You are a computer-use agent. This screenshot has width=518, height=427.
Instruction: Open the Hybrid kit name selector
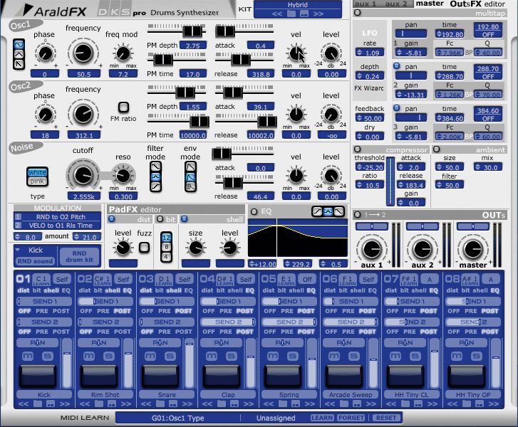(x=297, y=5)
